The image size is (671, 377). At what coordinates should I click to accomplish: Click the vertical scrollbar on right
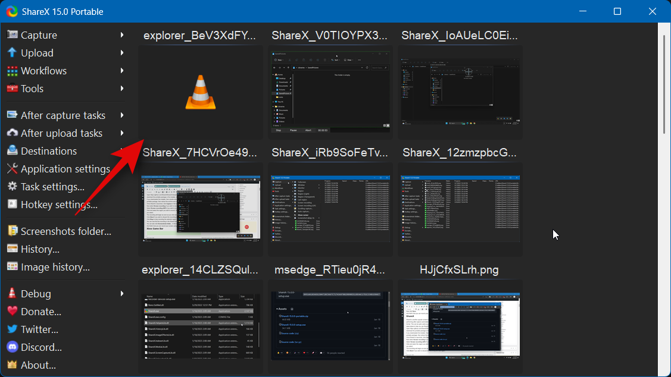coord(664,83)
